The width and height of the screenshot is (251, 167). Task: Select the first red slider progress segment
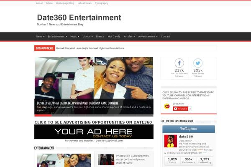43,115
